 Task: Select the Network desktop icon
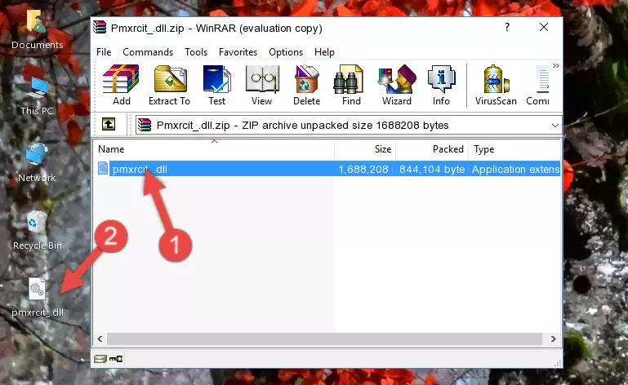[37, 163]
